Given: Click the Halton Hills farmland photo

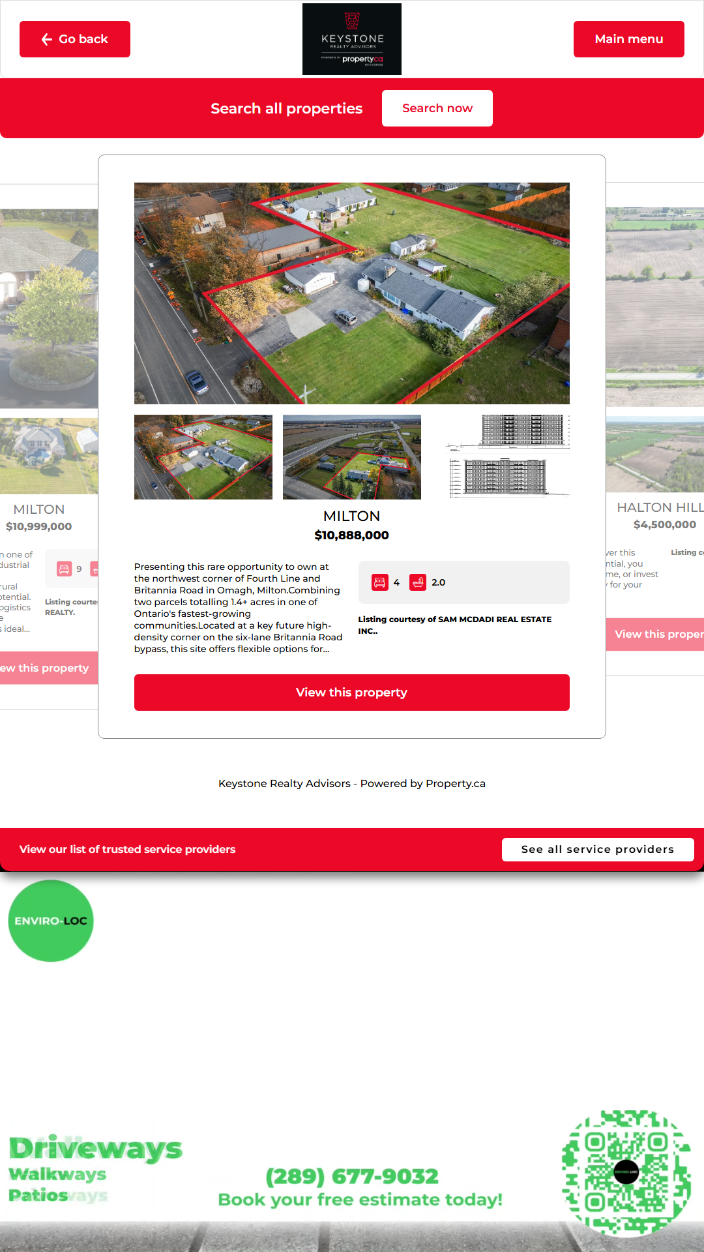Looking at the screenshot, I should click(655, 307).
